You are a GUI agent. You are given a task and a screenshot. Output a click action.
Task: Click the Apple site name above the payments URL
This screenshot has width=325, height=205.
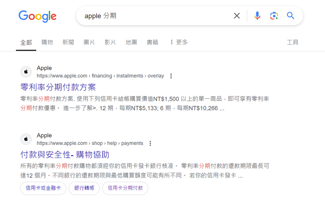tap(44, 135)
